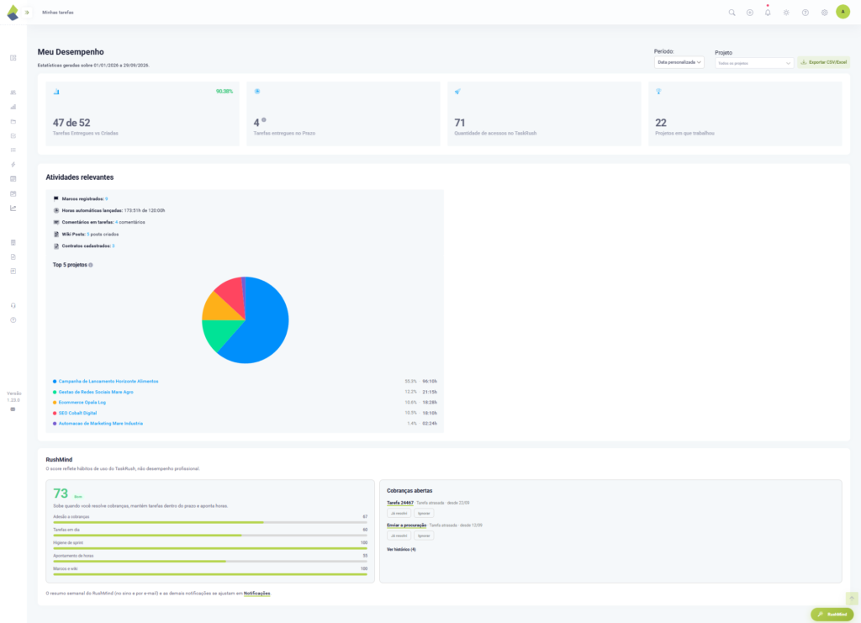
Task: Open the Projeto Todos os projetos dropdown
Action: point(754,63)
